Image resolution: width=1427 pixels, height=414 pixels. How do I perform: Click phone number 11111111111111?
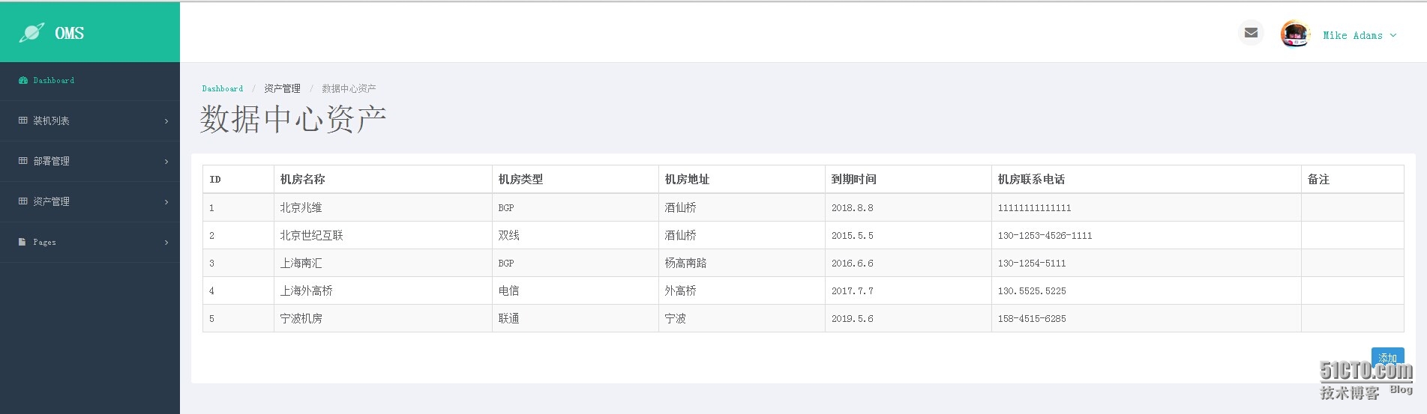[x=1034, y=207]
